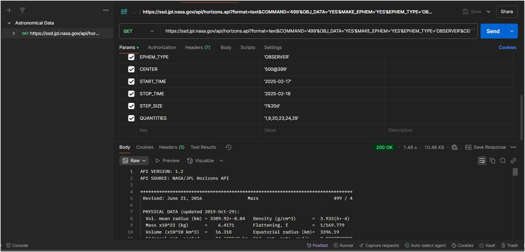Open the collection filter icon
This screenshot has width=525, height=252.
click(x=22, y=10)
